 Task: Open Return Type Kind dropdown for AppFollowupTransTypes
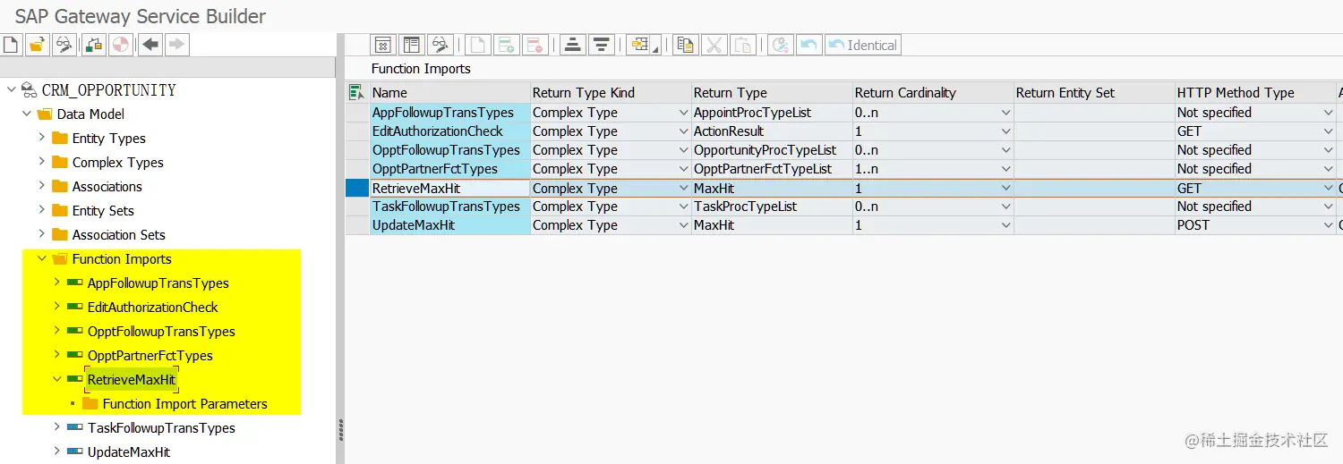point(683,113)
